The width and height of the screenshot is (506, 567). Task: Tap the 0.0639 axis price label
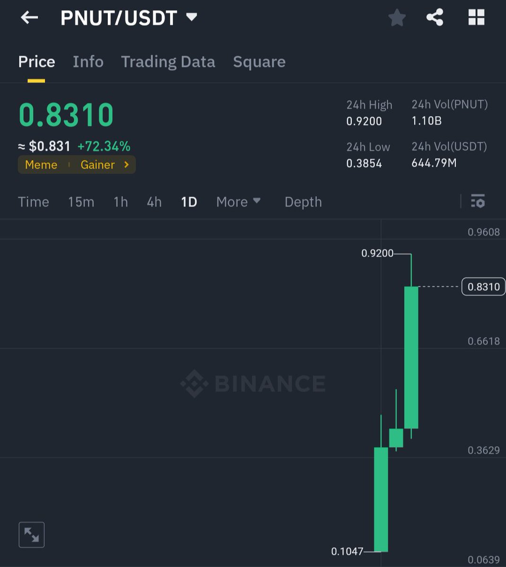(x=484, y=560)
